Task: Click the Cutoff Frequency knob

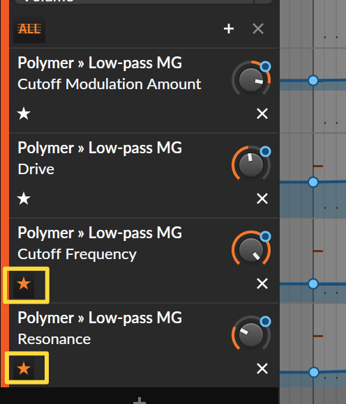Action: pyautogui.click(x=251, y=250)
